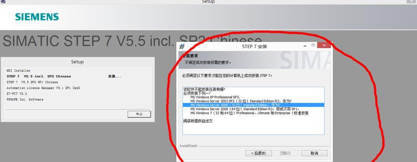Click the 后退(B) back button
Image resolution: width=417 pixels, height=162 pixels.
pyautogui.click(x=258, y=153)
